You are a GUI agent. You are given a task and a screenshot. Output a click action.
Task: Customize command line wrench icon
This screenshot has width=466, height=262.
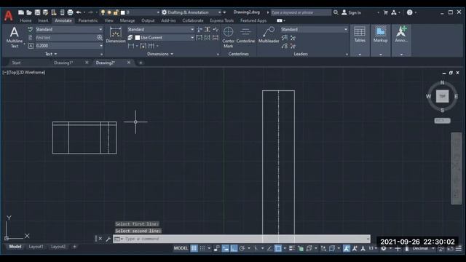coord(108,239)
